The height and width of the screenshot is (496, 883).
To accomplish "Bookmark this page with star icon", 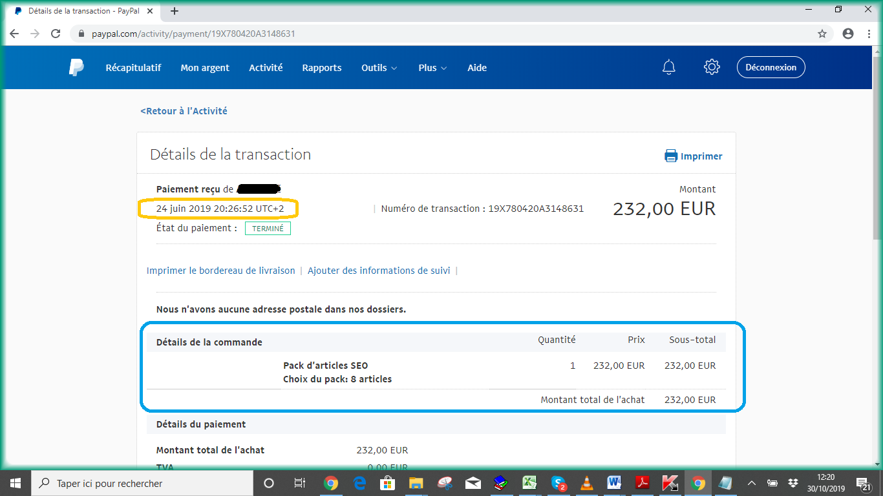I will (x=822, y=34).
